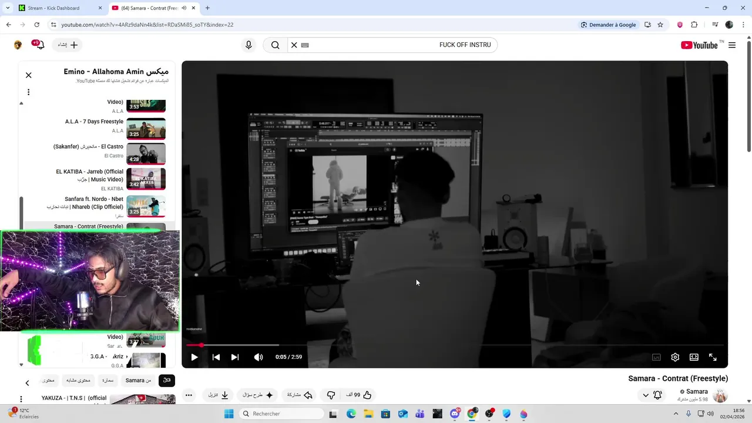Image resolution: width=752 pixels, height=423 pixels.
Task: Toggle subtitles in video player
Action: coord(656,357)
